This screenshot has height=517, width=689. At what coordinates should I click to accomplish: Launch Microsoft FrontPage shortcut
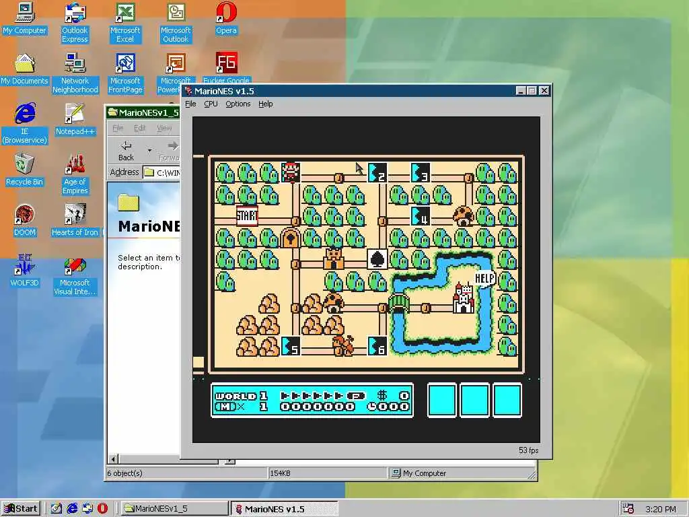pos(125,73)
